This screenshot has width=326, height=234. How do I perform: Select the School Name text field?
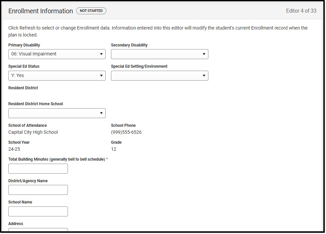click(38, 211)
